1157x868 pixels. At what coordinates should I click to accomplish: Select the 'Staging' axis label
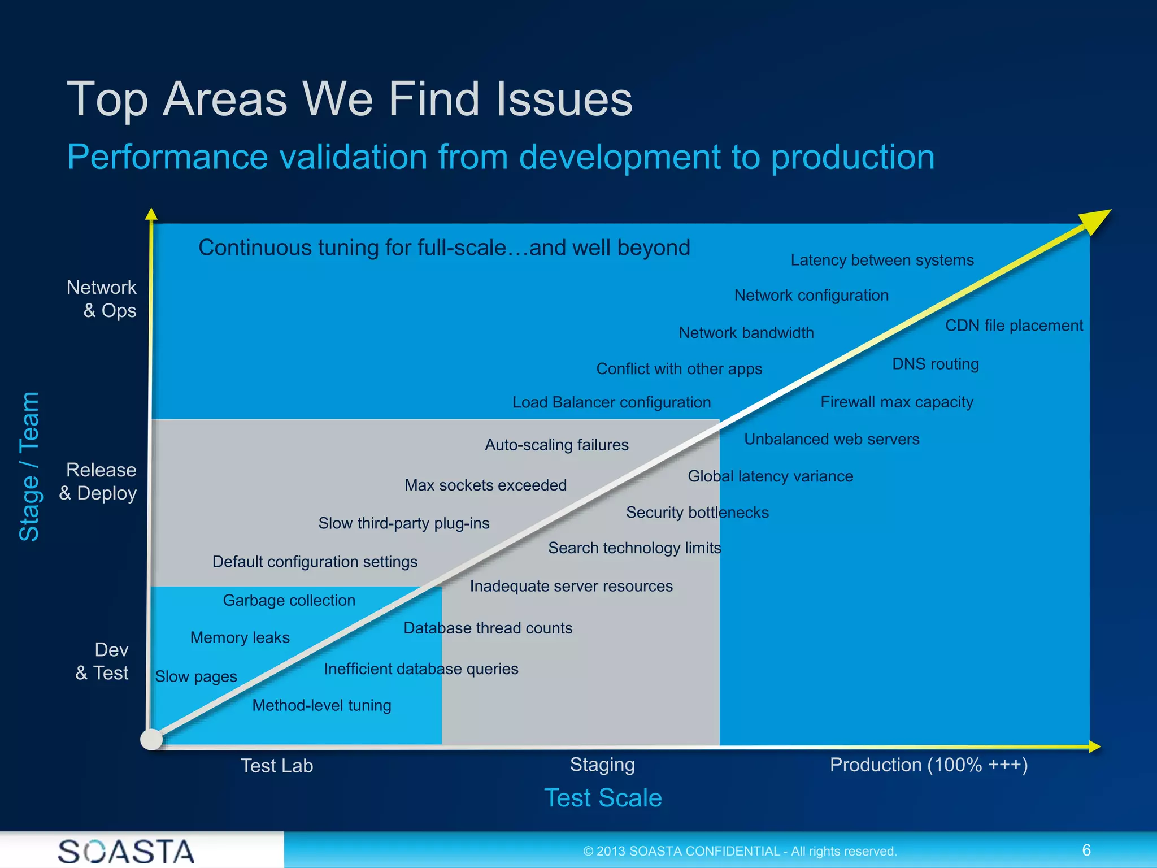[602, 765]
